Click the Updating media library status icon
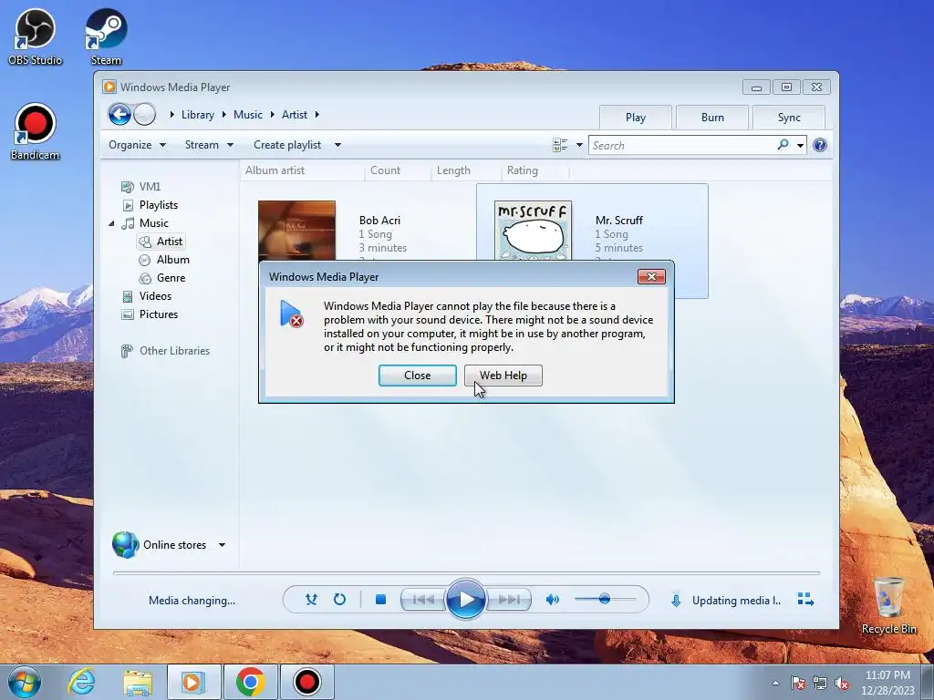 [x=676, y=600]
